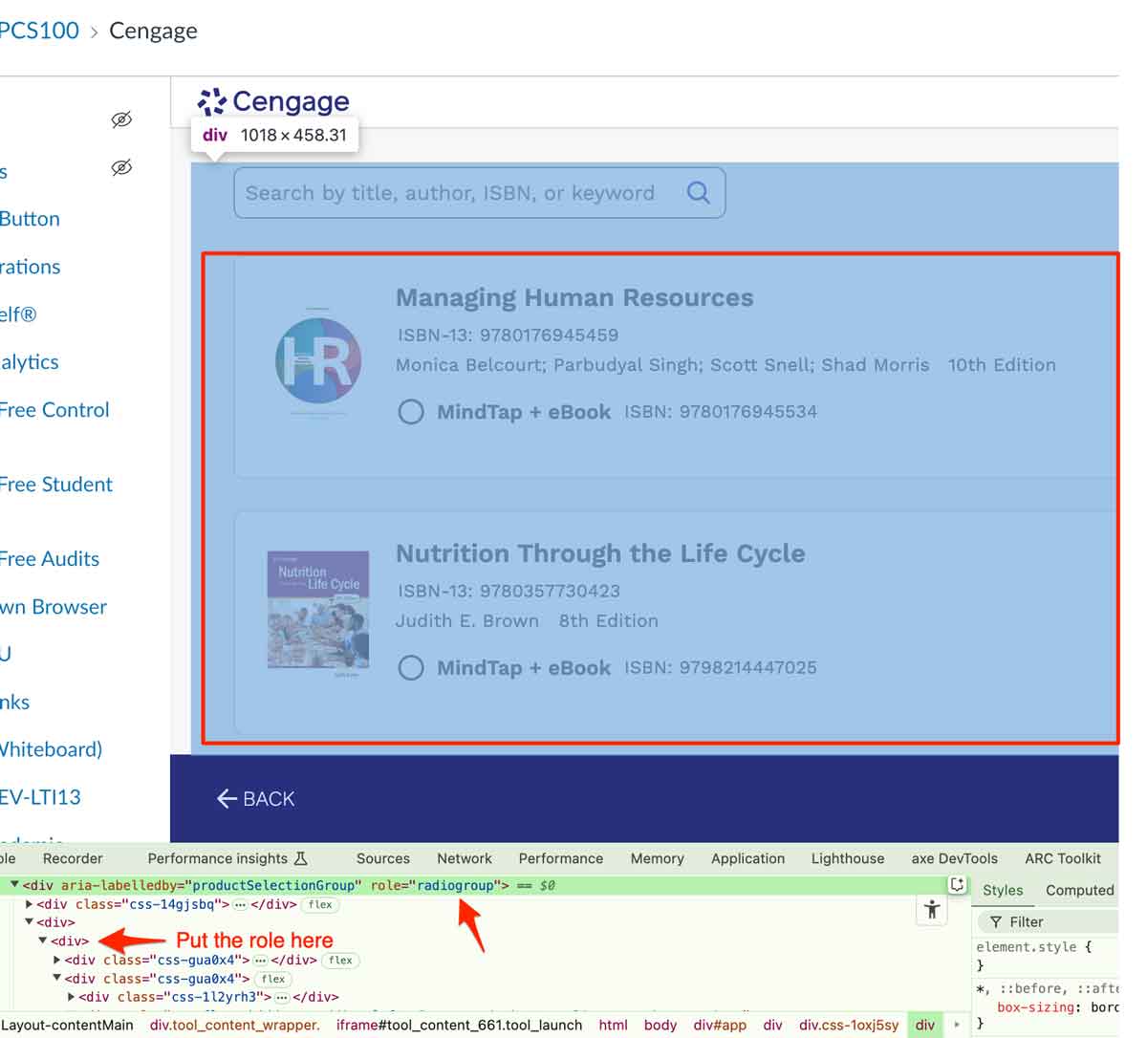Click the Cengage breadcrumb text
Image resolution: width=1147 pixels, height=1038 pixels.
153,31
